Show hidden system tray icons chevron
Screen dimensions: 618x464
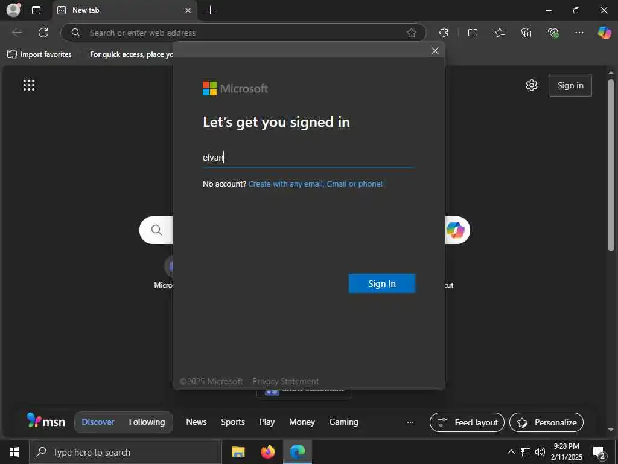[x=511, y=452]
